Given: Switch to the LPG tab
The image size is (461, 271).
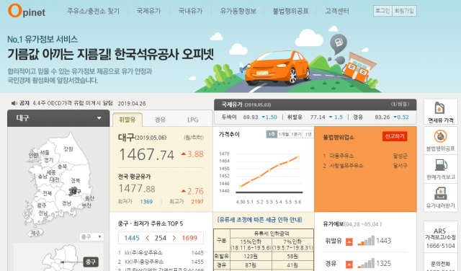Looking at the screenshot, I should [x=193, y=120].
